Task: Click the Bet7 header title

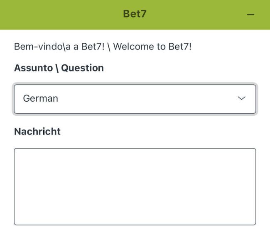Action: pos(135,14)
